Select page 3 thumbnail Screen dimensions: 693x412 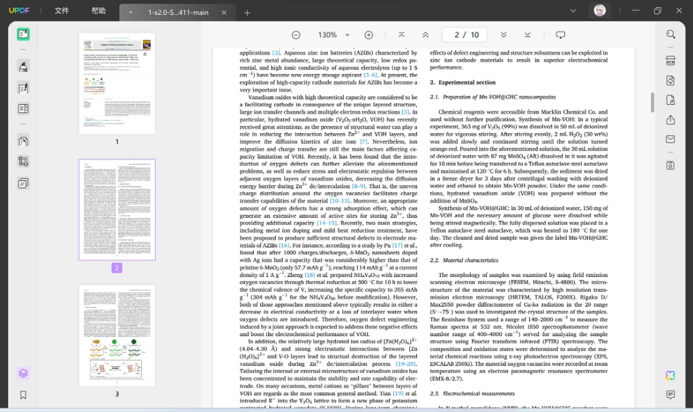(x=117, y=335)
